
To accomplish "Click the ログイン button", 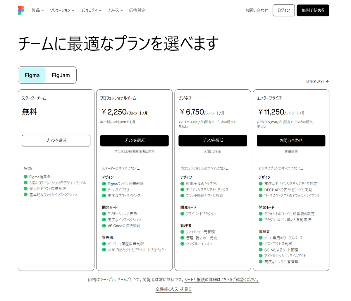I will [x=283, y=10].
